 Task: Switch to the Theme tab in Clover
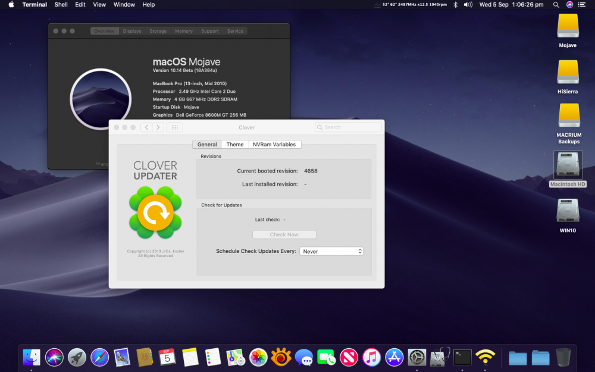(235, 144)
